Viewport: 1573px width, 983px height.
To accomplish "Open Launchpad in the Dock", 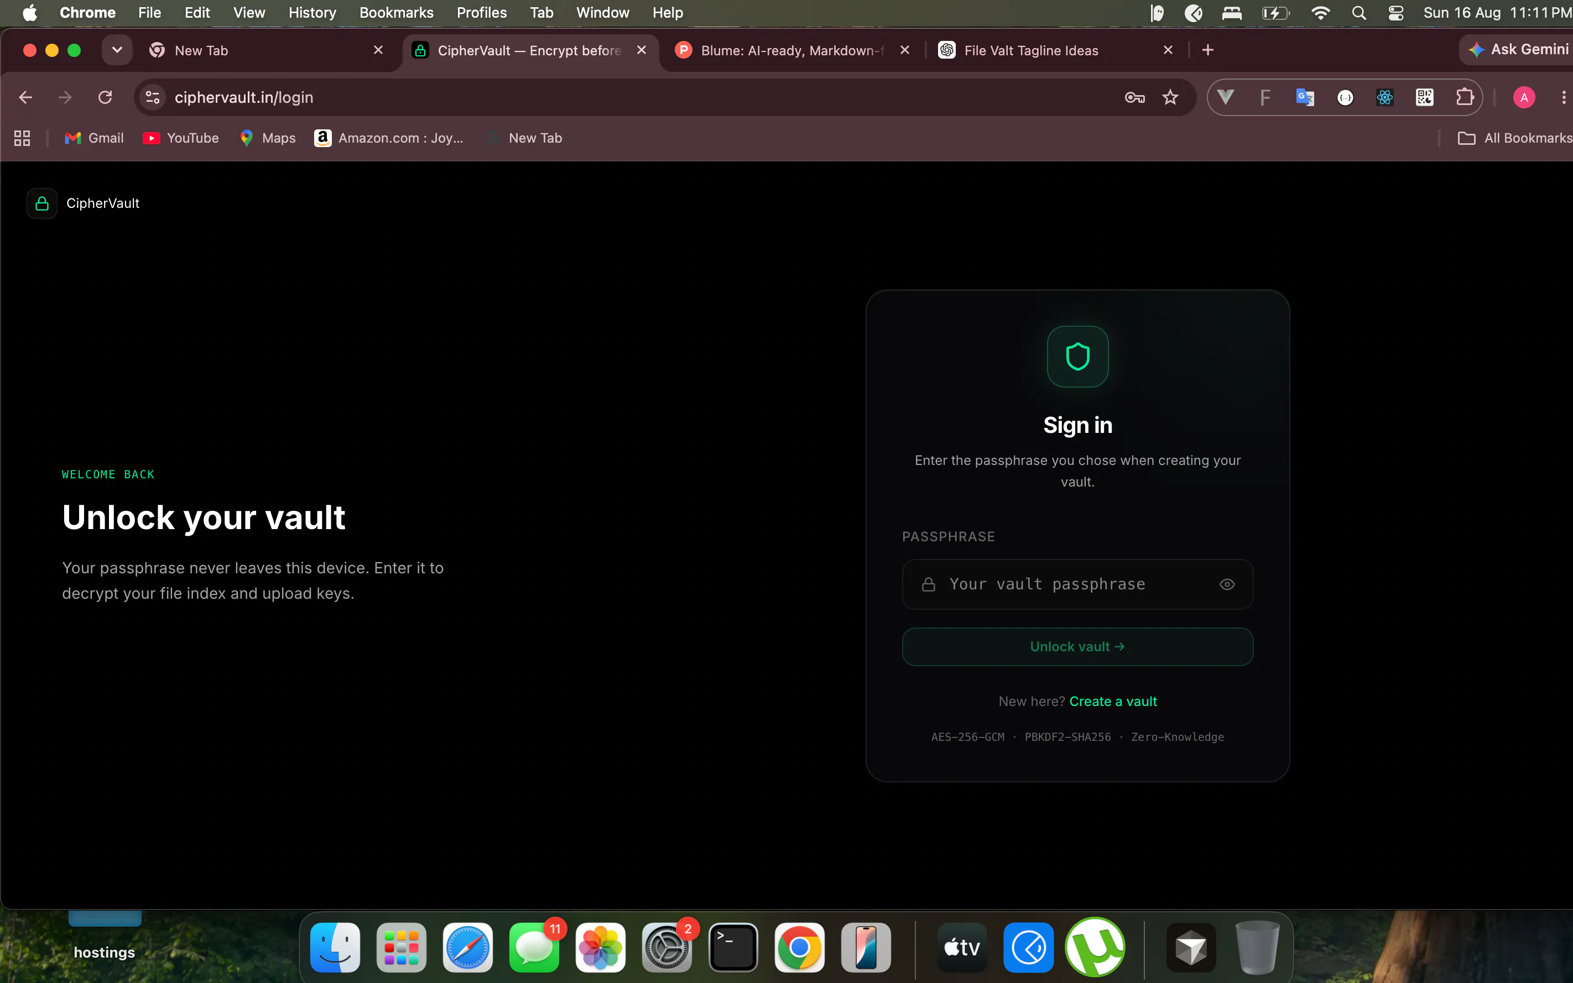I will (x=401, y=947).
